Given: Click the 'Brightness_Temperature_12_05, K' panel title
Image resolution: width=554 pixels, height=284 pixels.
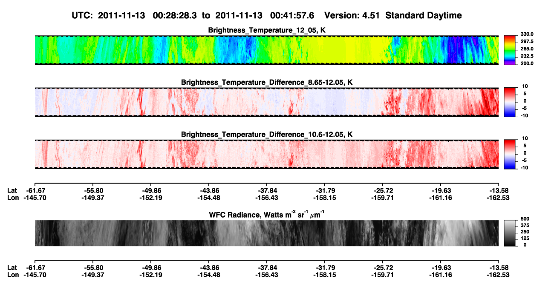Looking at the screenshot, I should click(267, 30).
